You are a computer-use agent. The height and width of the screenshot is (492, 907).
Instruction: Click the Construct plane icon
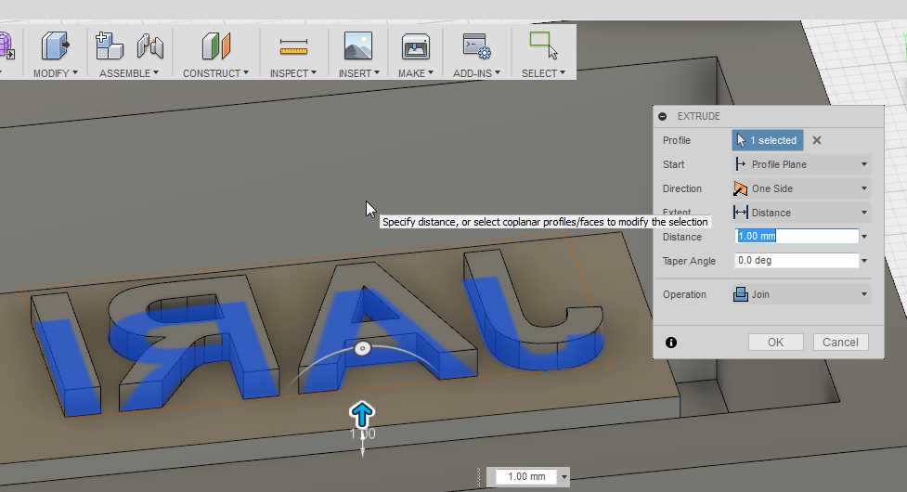pyautogui.click(x=216, y=46)
